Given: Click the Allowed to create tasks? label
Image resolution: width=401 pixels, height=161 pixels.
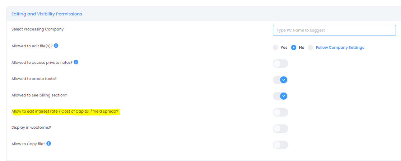Looking at the screenshot, I should click(34, 79).
